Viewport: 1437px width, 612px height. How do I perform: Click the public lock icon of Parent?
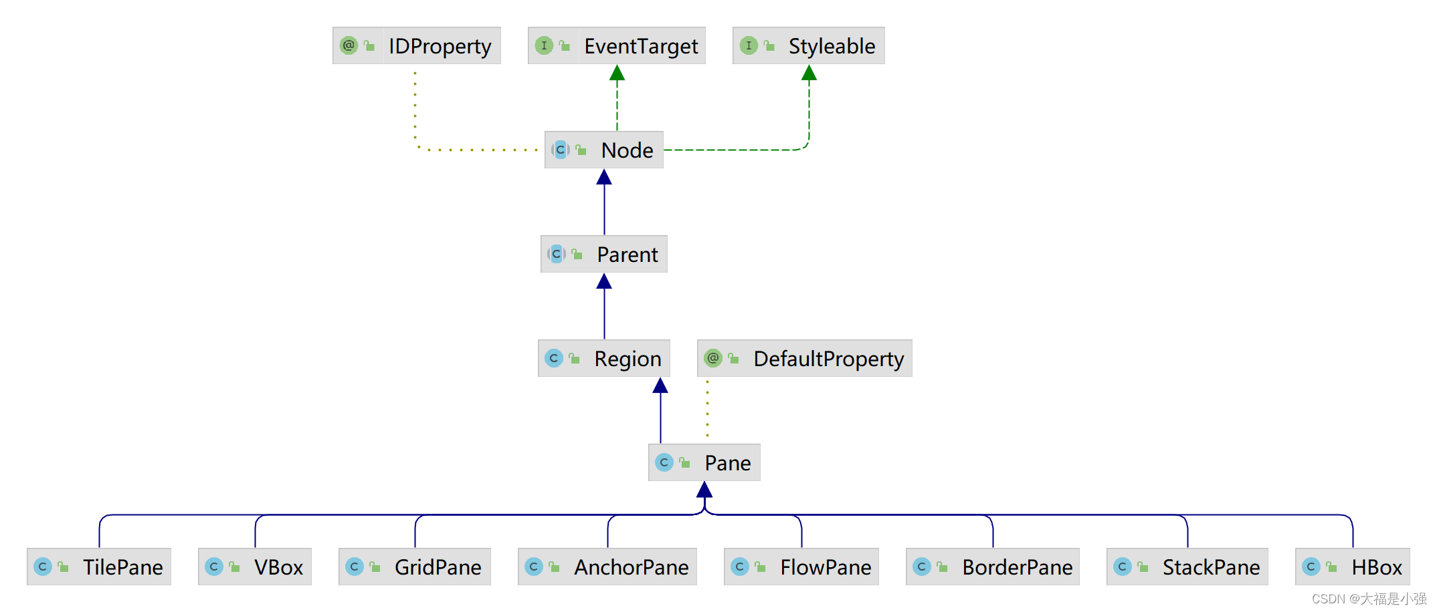[x=577, y=254]
